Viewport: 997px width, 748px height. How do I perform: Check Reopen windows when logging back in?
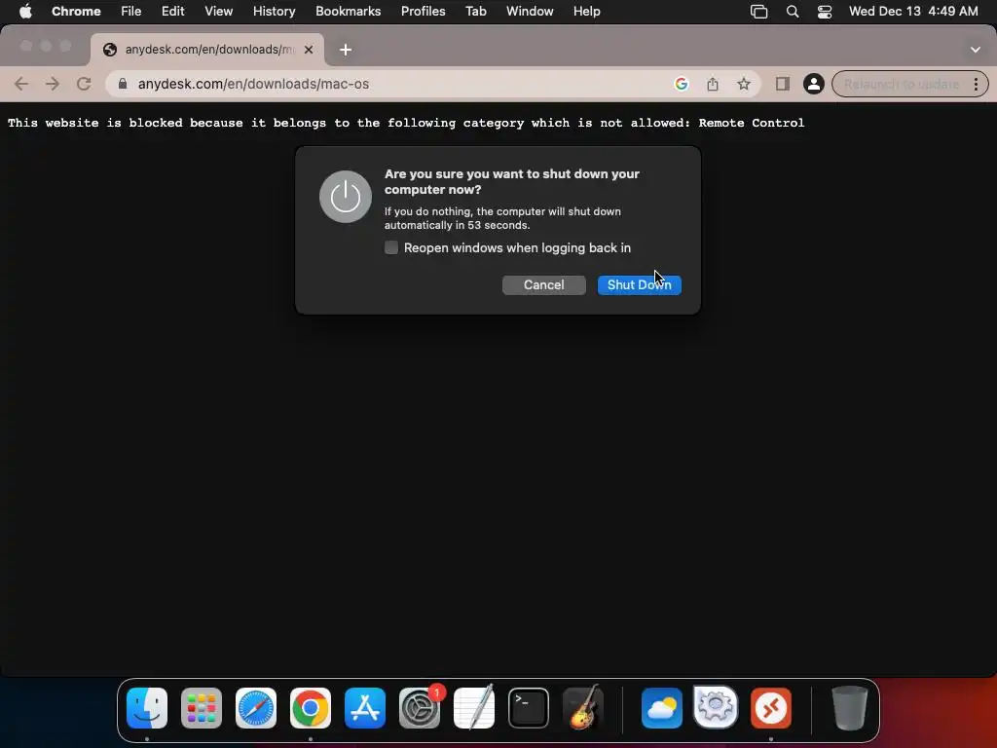coord(391,247)
